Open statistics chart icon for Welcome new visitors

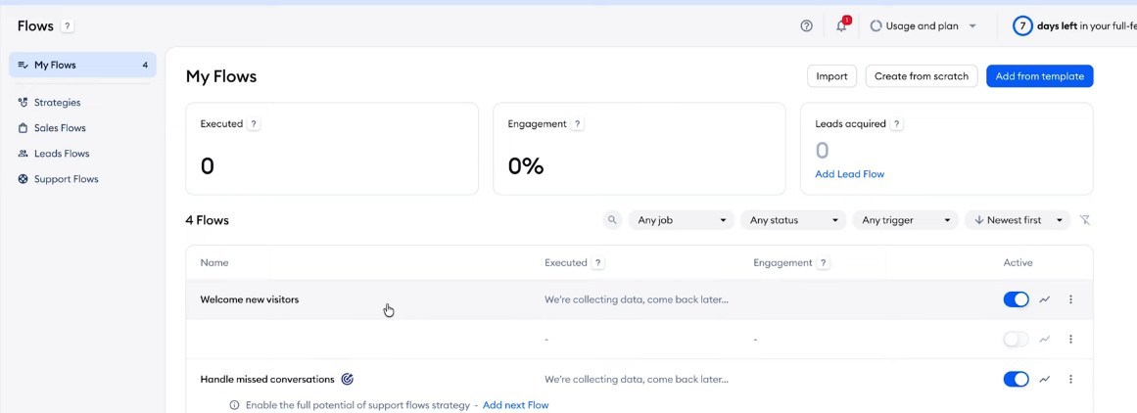click(1045, 299)
